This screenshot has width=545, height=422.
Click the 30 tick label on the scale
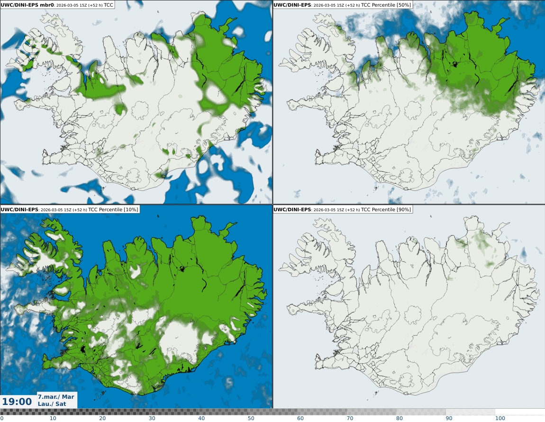coord(152,418)
